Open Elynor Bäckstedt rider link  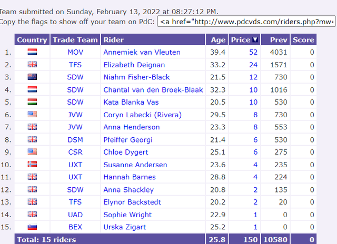[x=132, y=202]
